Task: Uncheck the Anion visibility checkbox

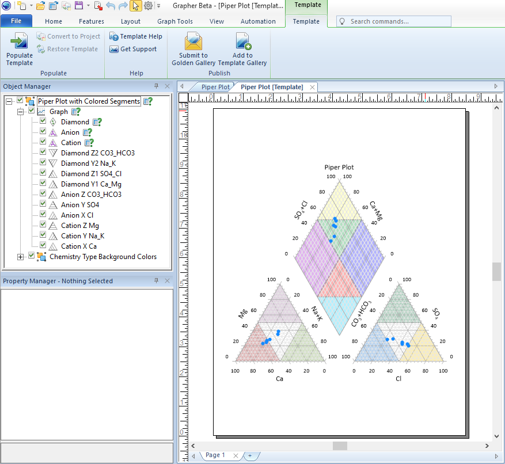Action: point(43,132)
